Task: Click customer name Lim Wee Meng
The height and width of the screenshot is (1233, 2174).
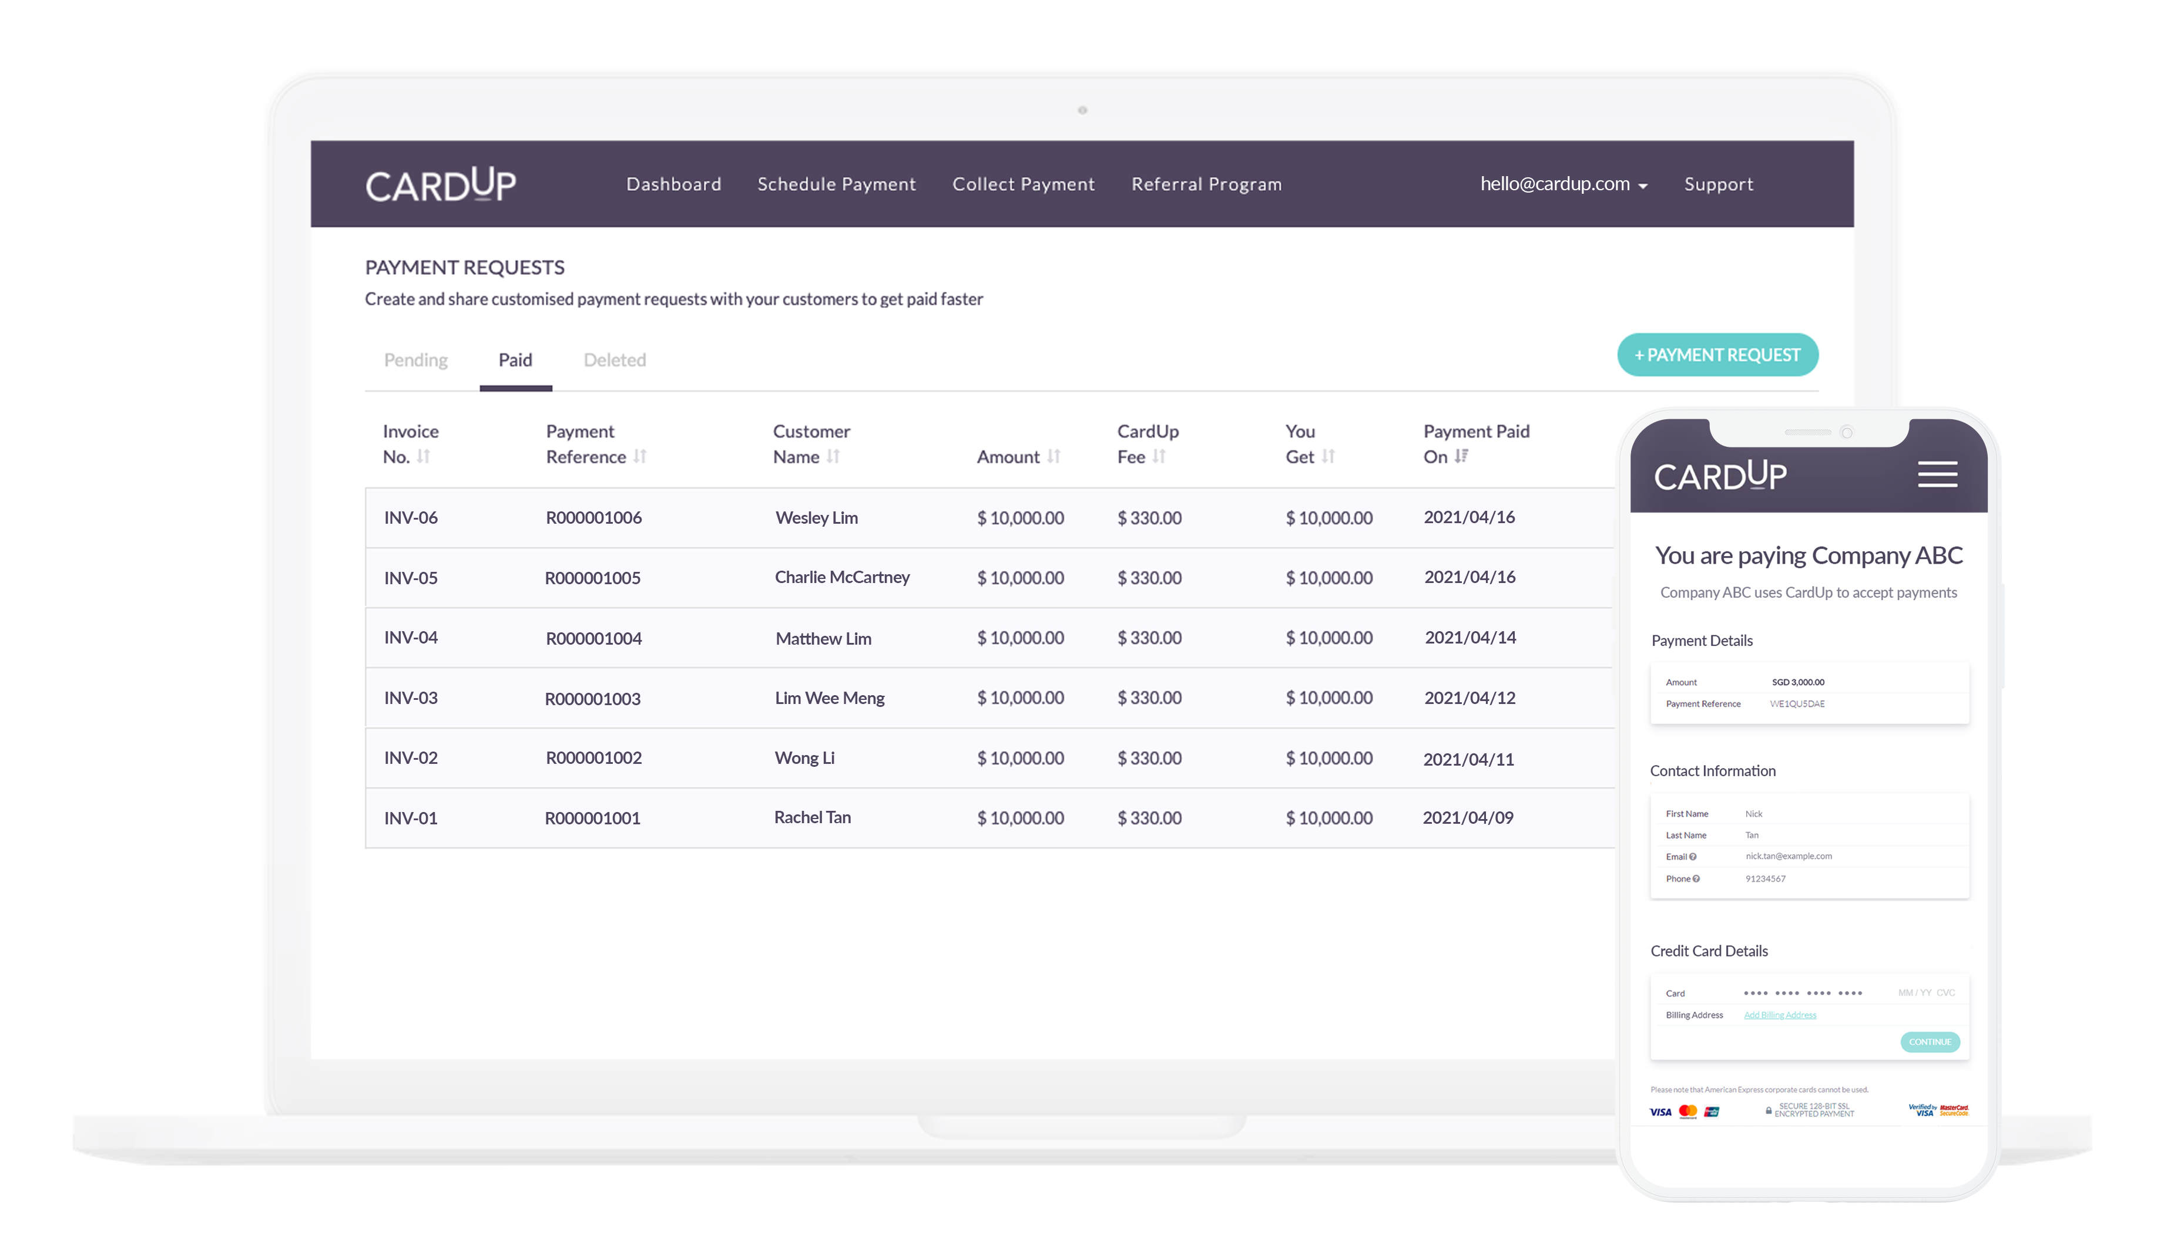Action: coord(828,698)
